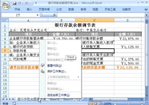Screen dimensions: 149x105
Task: Click the Undo icon in quick access toolbar
Action: [x=19, y=3]
